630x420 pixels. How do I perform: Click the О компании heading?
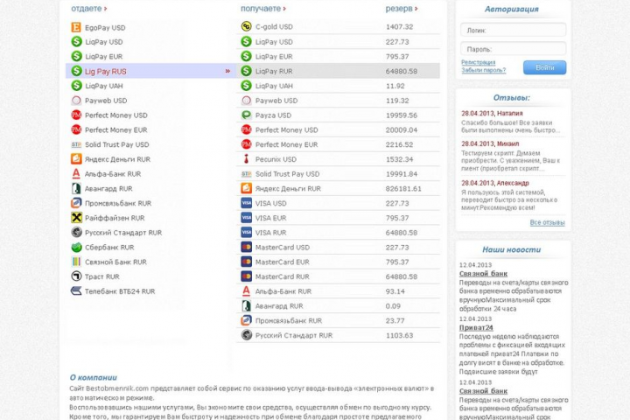coord(94,377)
